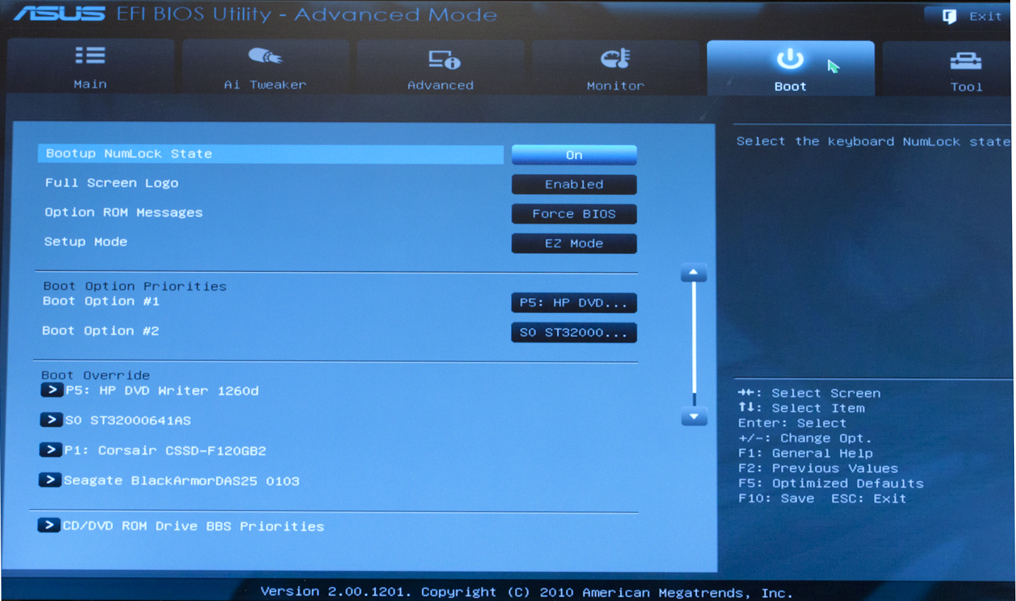Click the Select the keyboard NumLock state help text
This screenshot has height=601, width=1016.
pyautogui.click(x=873, y=141)
